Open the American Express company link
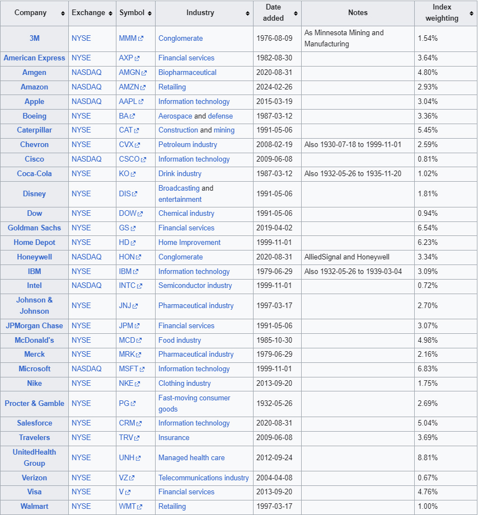The width and height of the screenshot is (478, 515). click(35, 58)
